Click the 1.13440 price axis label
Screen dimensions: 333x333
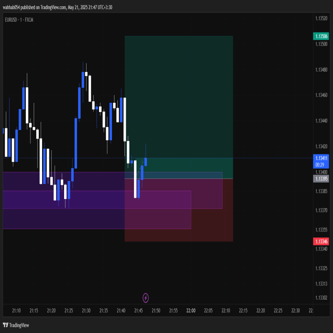(321, 121)
